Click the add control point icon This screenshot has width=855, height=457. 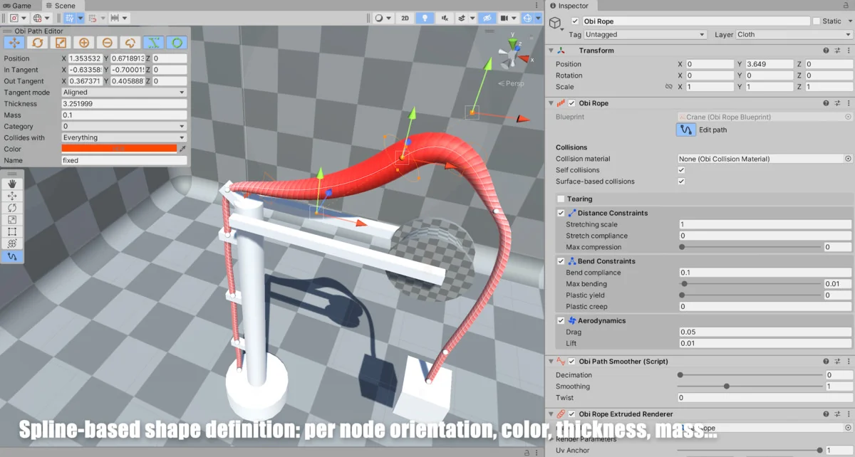83,43
